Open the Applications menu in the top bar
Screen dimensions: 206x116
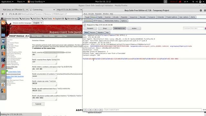coord(7,2)
